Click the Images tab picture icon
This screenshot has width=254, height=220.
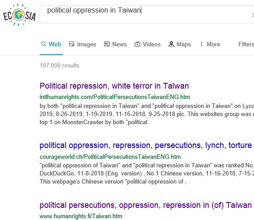72,44
